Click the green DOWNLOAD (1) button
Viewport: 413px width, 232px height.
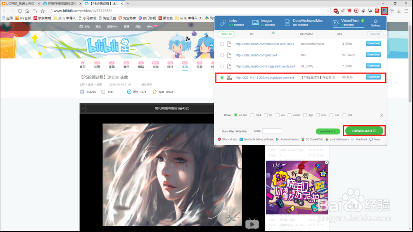tap(364, 131)
